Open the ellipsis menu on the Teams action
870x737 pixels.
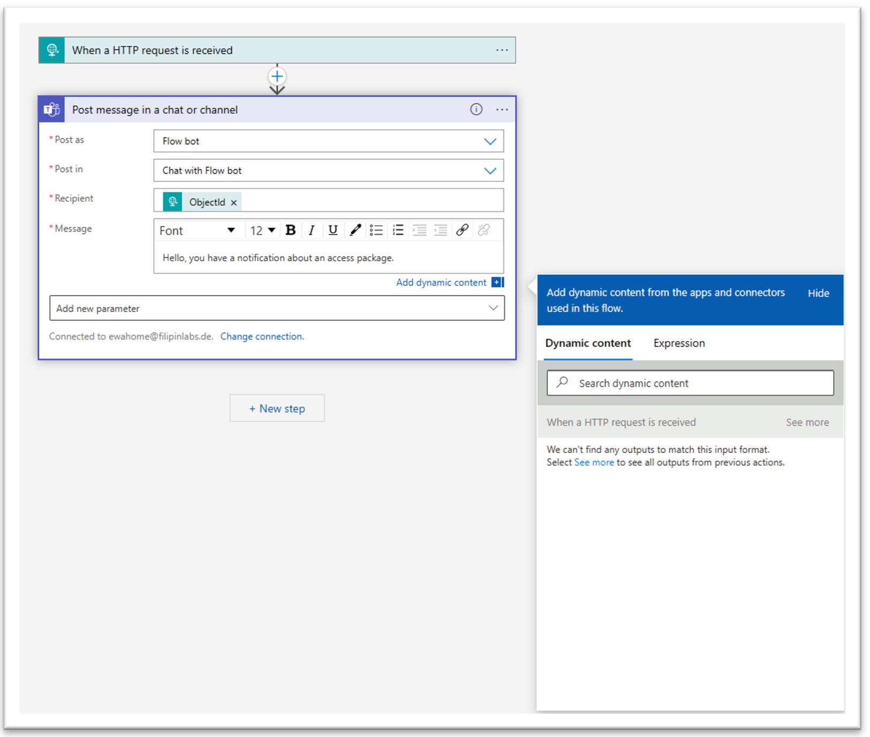[x=502, y=109]
